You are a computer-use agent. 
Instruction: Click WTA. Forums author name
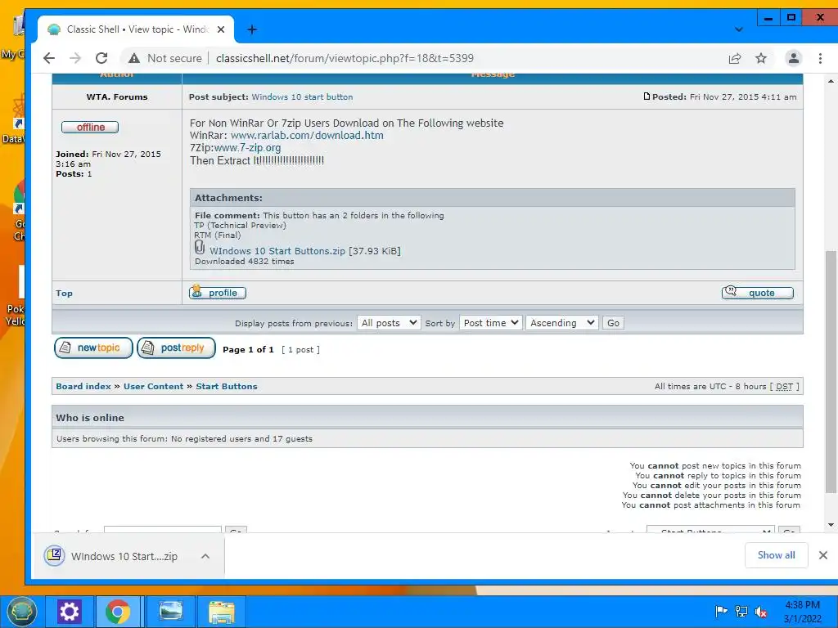117,97
